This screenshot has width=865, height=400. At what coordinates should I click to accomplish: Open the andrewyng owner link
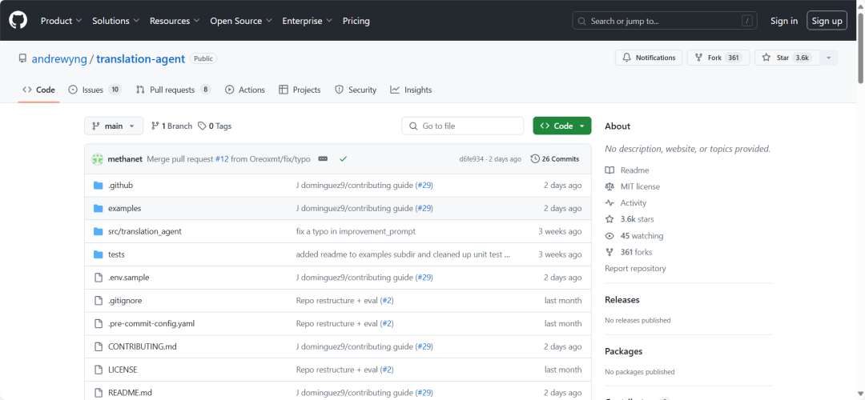pos(59,59)
